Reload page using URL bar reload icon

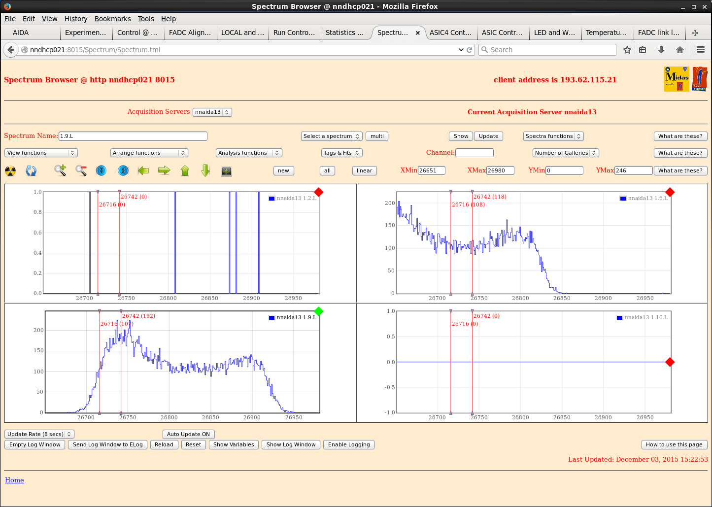click(x=470, y=50)
